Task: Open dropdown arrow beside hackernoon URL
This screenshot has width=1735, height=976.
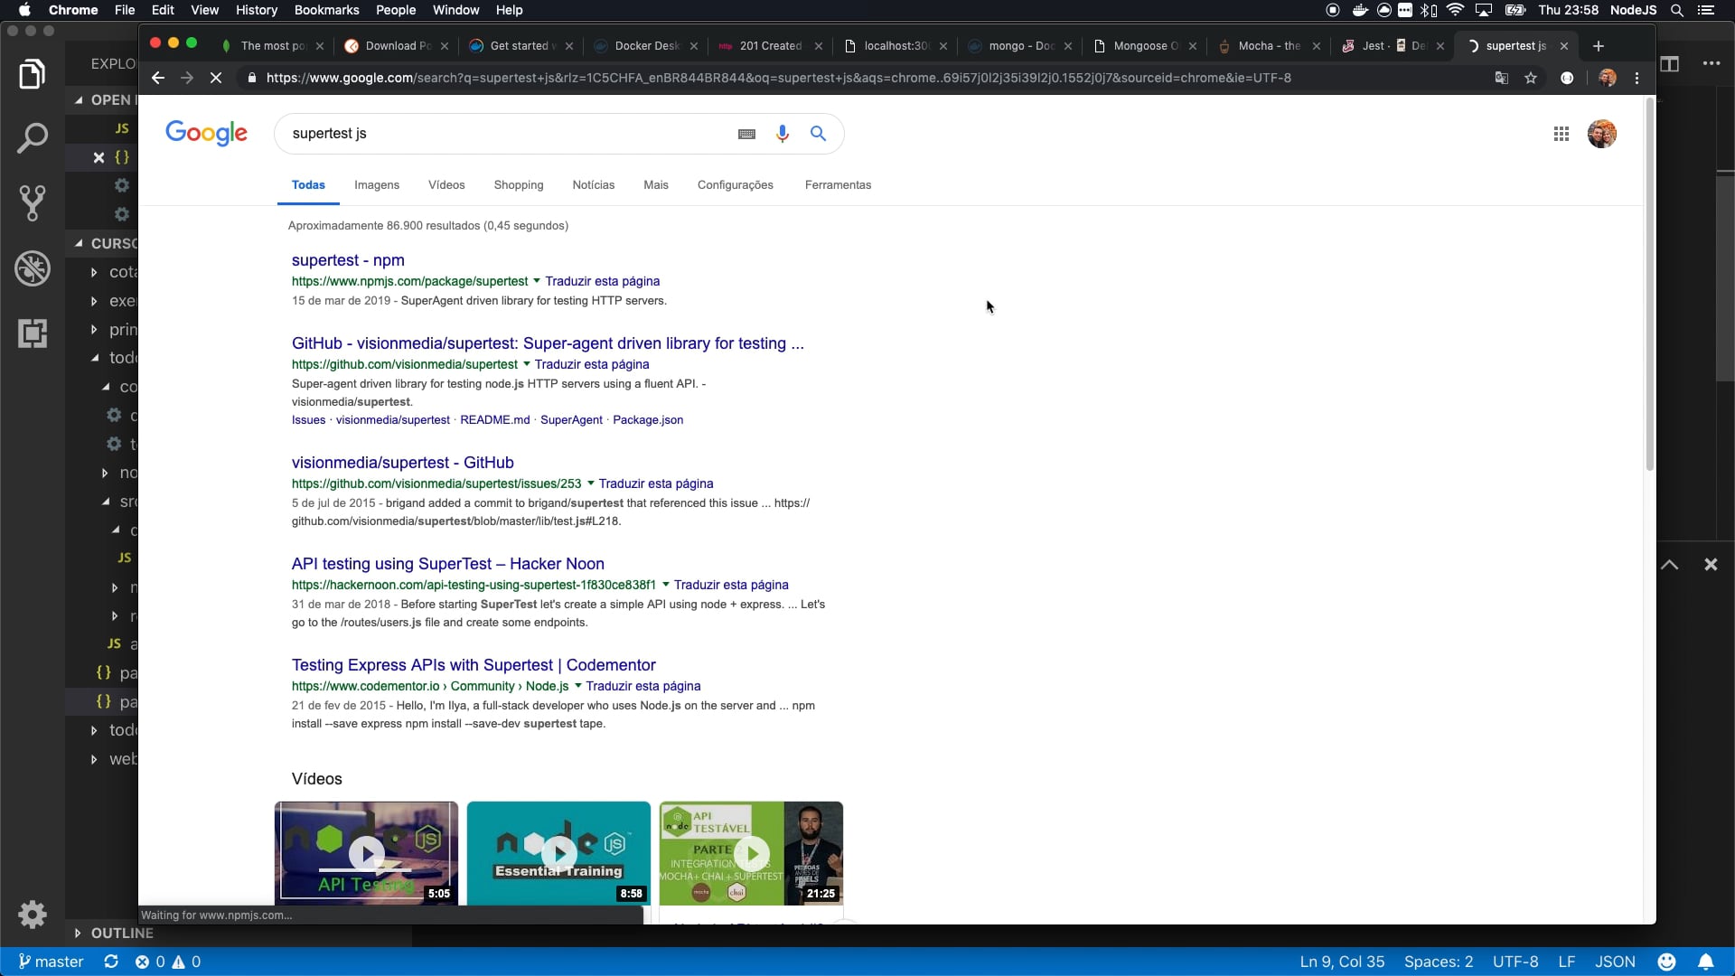Action: (666, 585)
